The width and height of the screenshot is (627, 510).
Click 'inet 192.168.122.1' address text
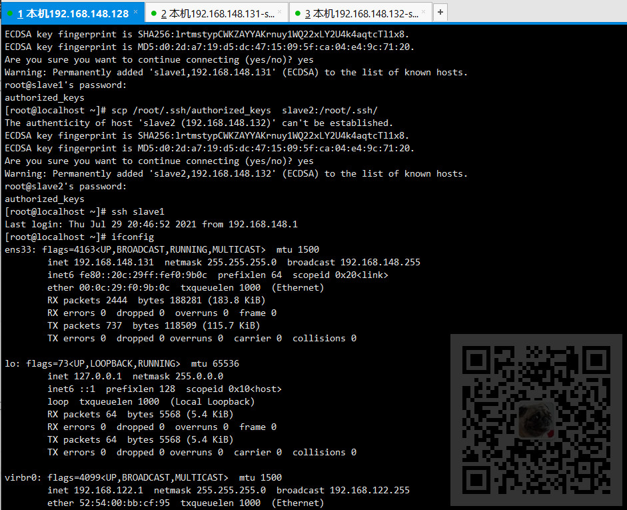click(x=95, y=491)
